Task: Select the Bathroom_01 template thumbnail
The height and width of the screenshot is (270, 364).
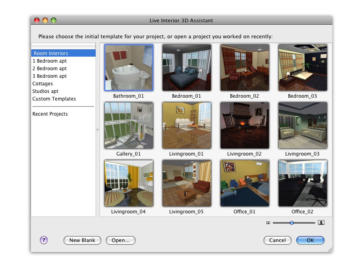Action: point(128,68)
